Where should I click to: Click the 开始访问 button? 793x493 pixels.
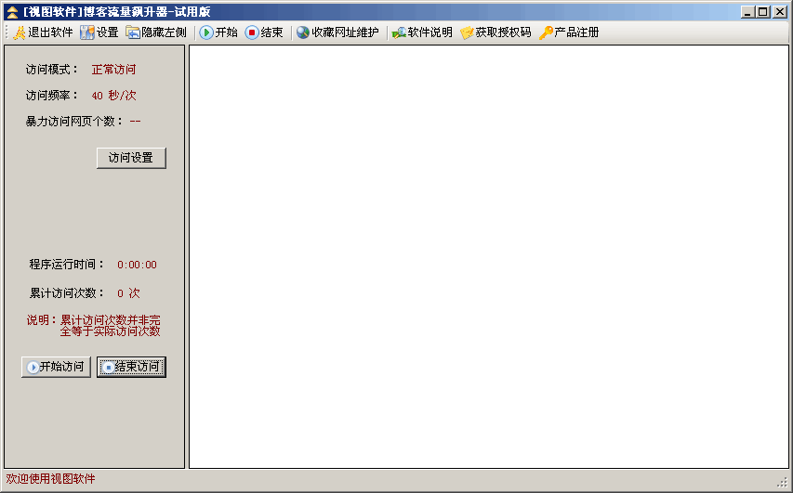(x=56, y=367)
